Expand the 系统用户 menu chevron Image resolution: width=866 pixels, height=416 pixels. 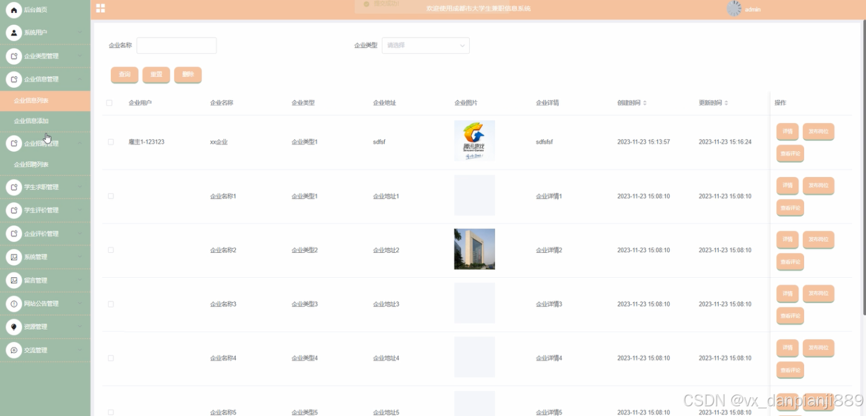click(x=80, y=33)
